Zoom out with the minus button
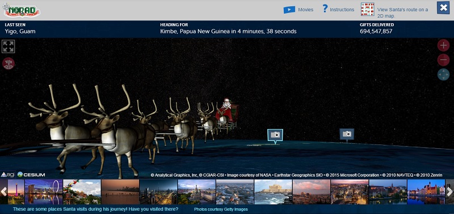The height and width of the screenshot is (214, 454). pos(443,60)
